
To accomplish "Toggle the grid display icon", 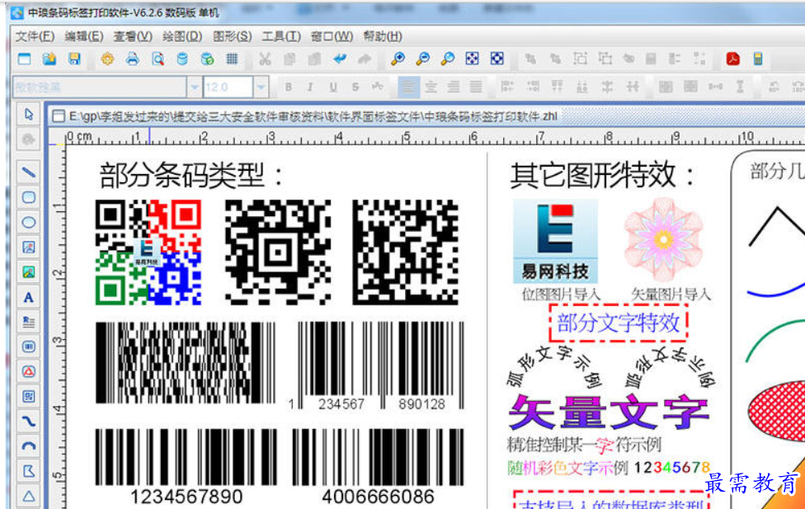I will pos(232,59).
